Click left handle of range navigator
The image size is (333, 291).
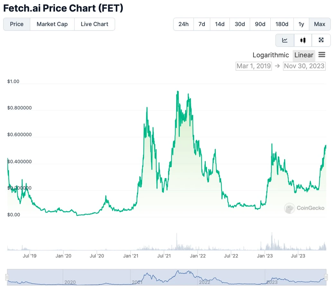7,277
